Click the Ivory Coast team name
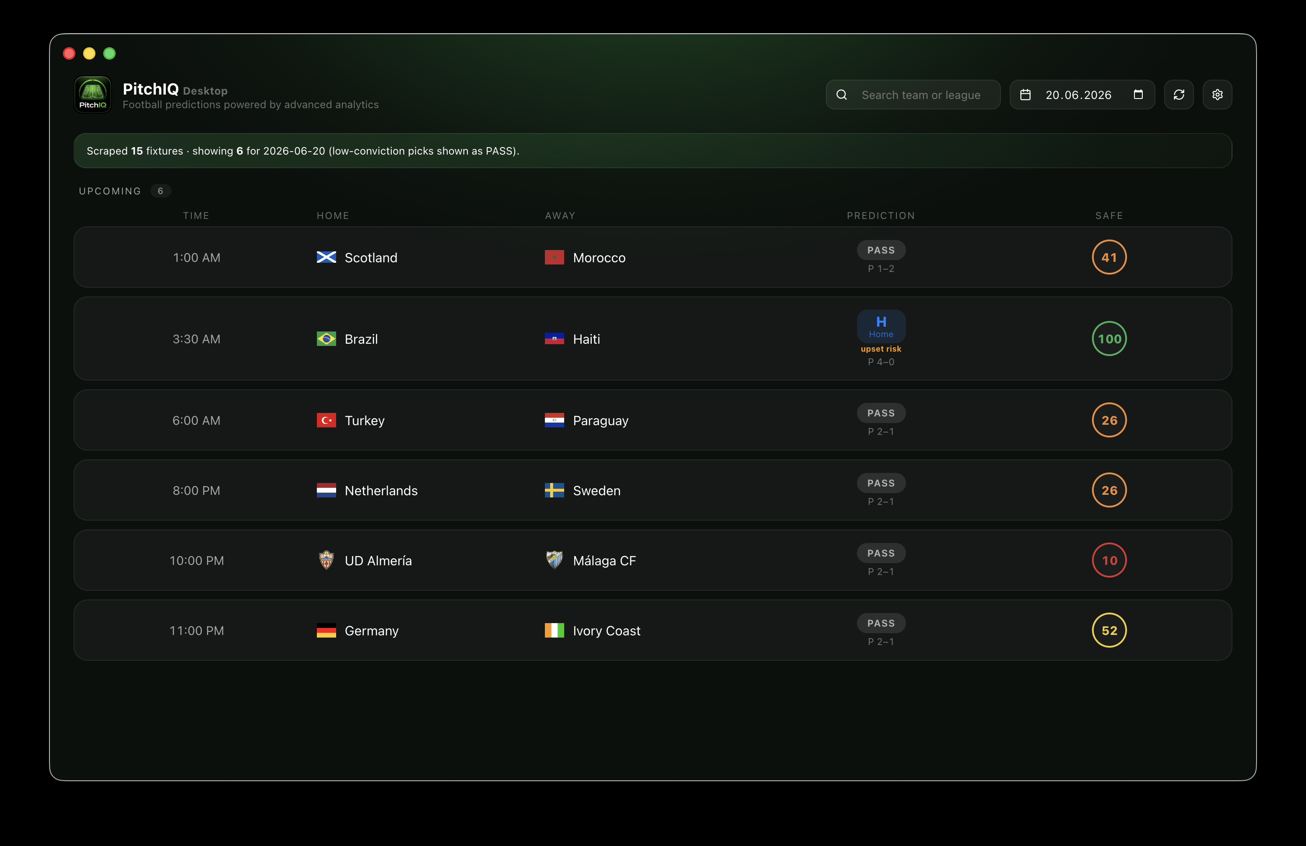The image size is (1306, 846). tap(606, 631)
